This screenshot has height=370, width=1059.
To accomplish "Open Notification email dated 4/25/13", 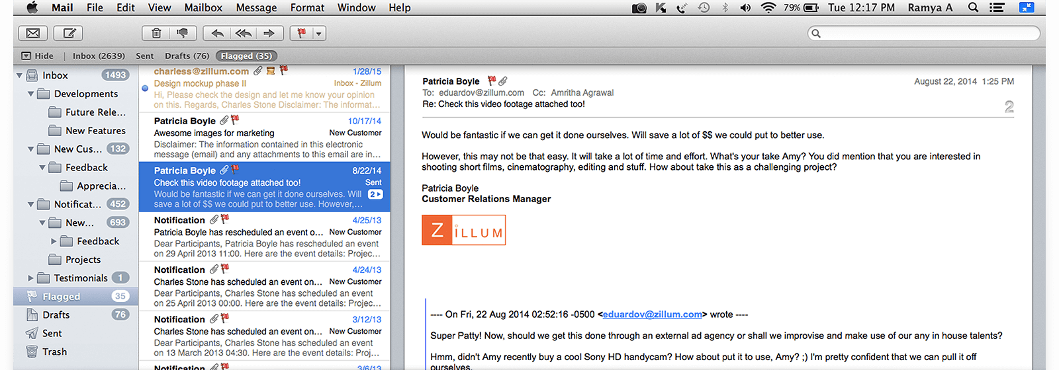I will [265, 237].
